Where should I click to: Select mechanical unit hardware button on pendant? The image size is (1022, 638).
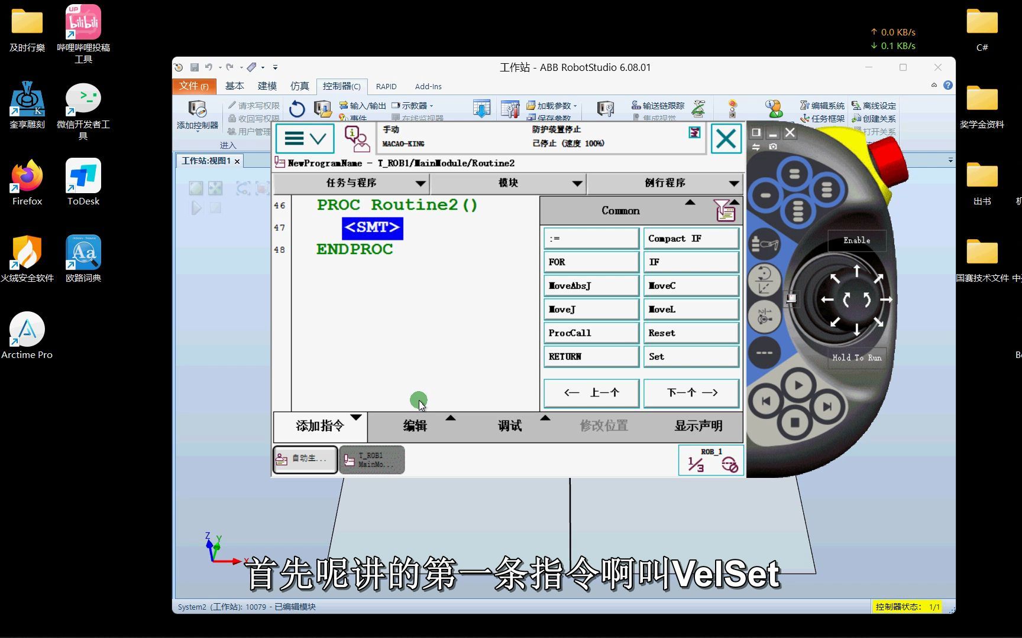[764, 243]
